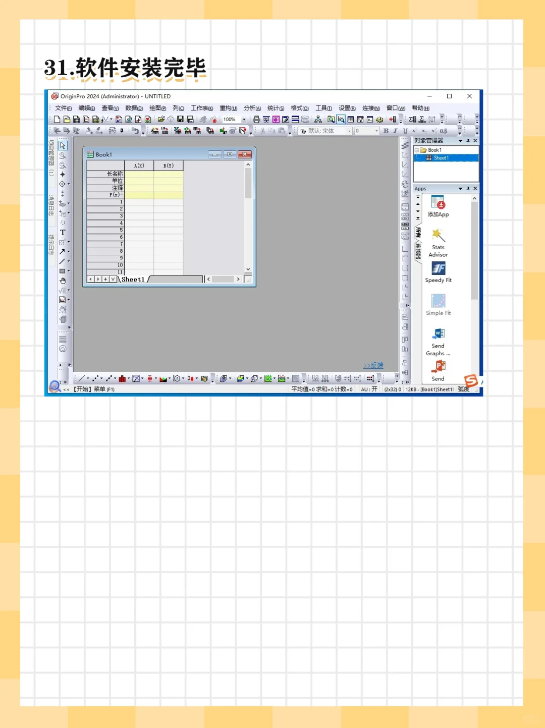
Task: Select the Text tool T icon
Action: pyautogui.click(x=63, y=232)
